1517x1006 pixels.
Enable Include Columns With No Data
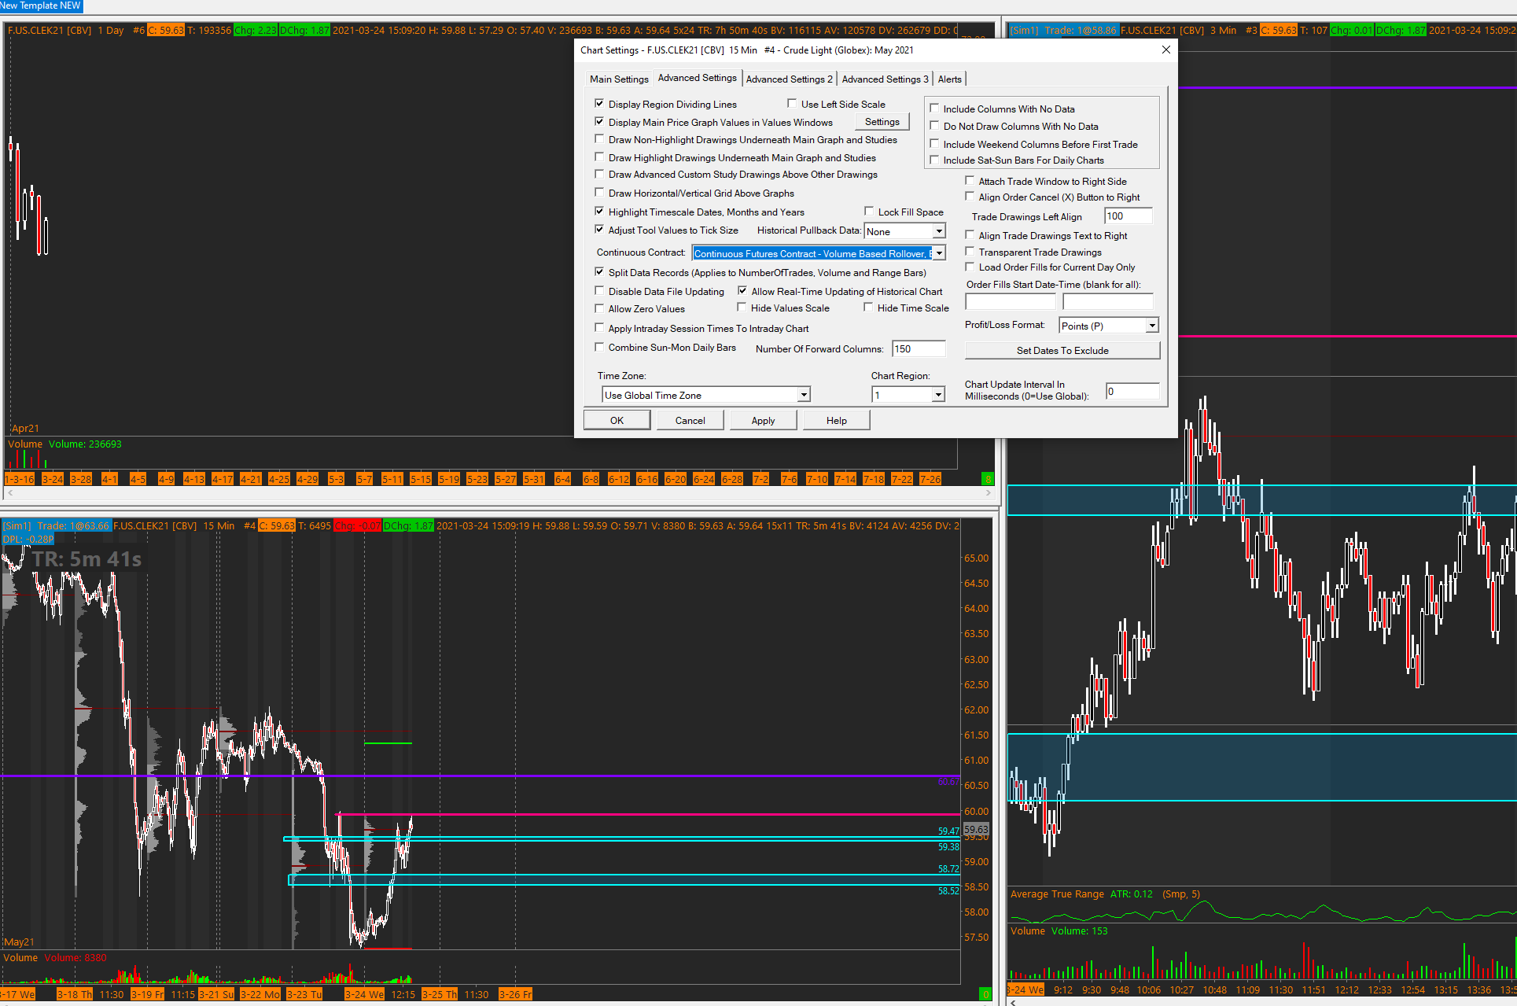[935, 109]
